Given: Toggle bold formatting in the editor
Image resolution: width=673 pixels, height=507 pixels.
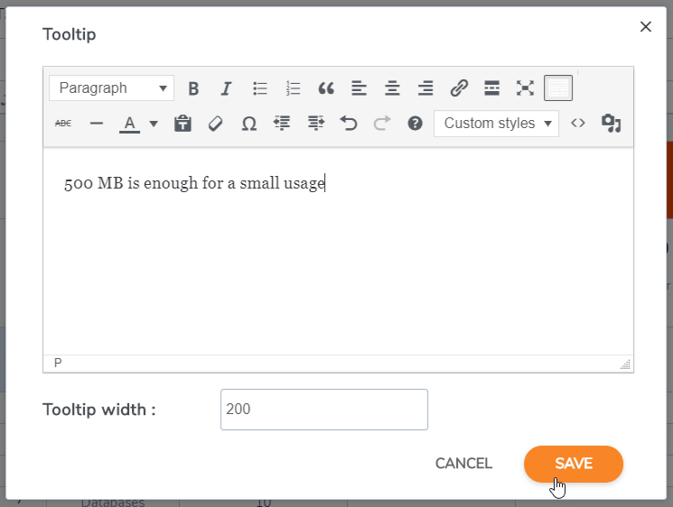Looking at the screenshot, I should click(x=193, y=88).
